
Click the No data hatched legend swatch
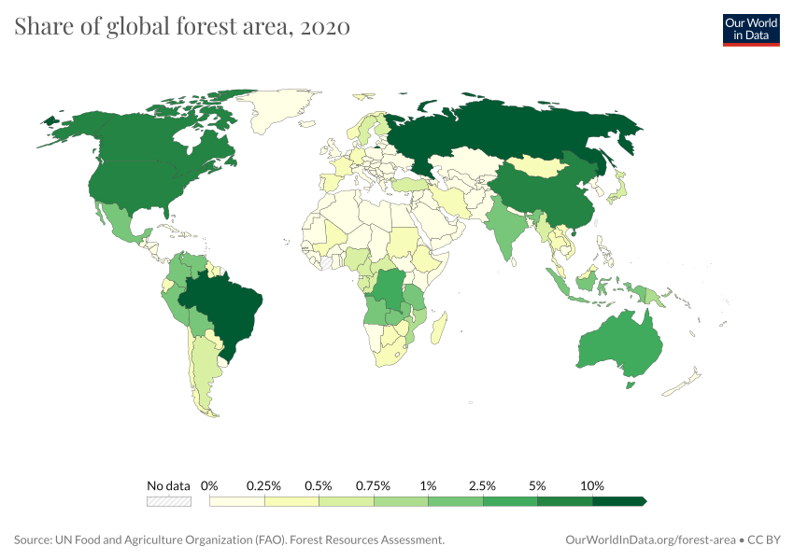(x=169, y=501)
